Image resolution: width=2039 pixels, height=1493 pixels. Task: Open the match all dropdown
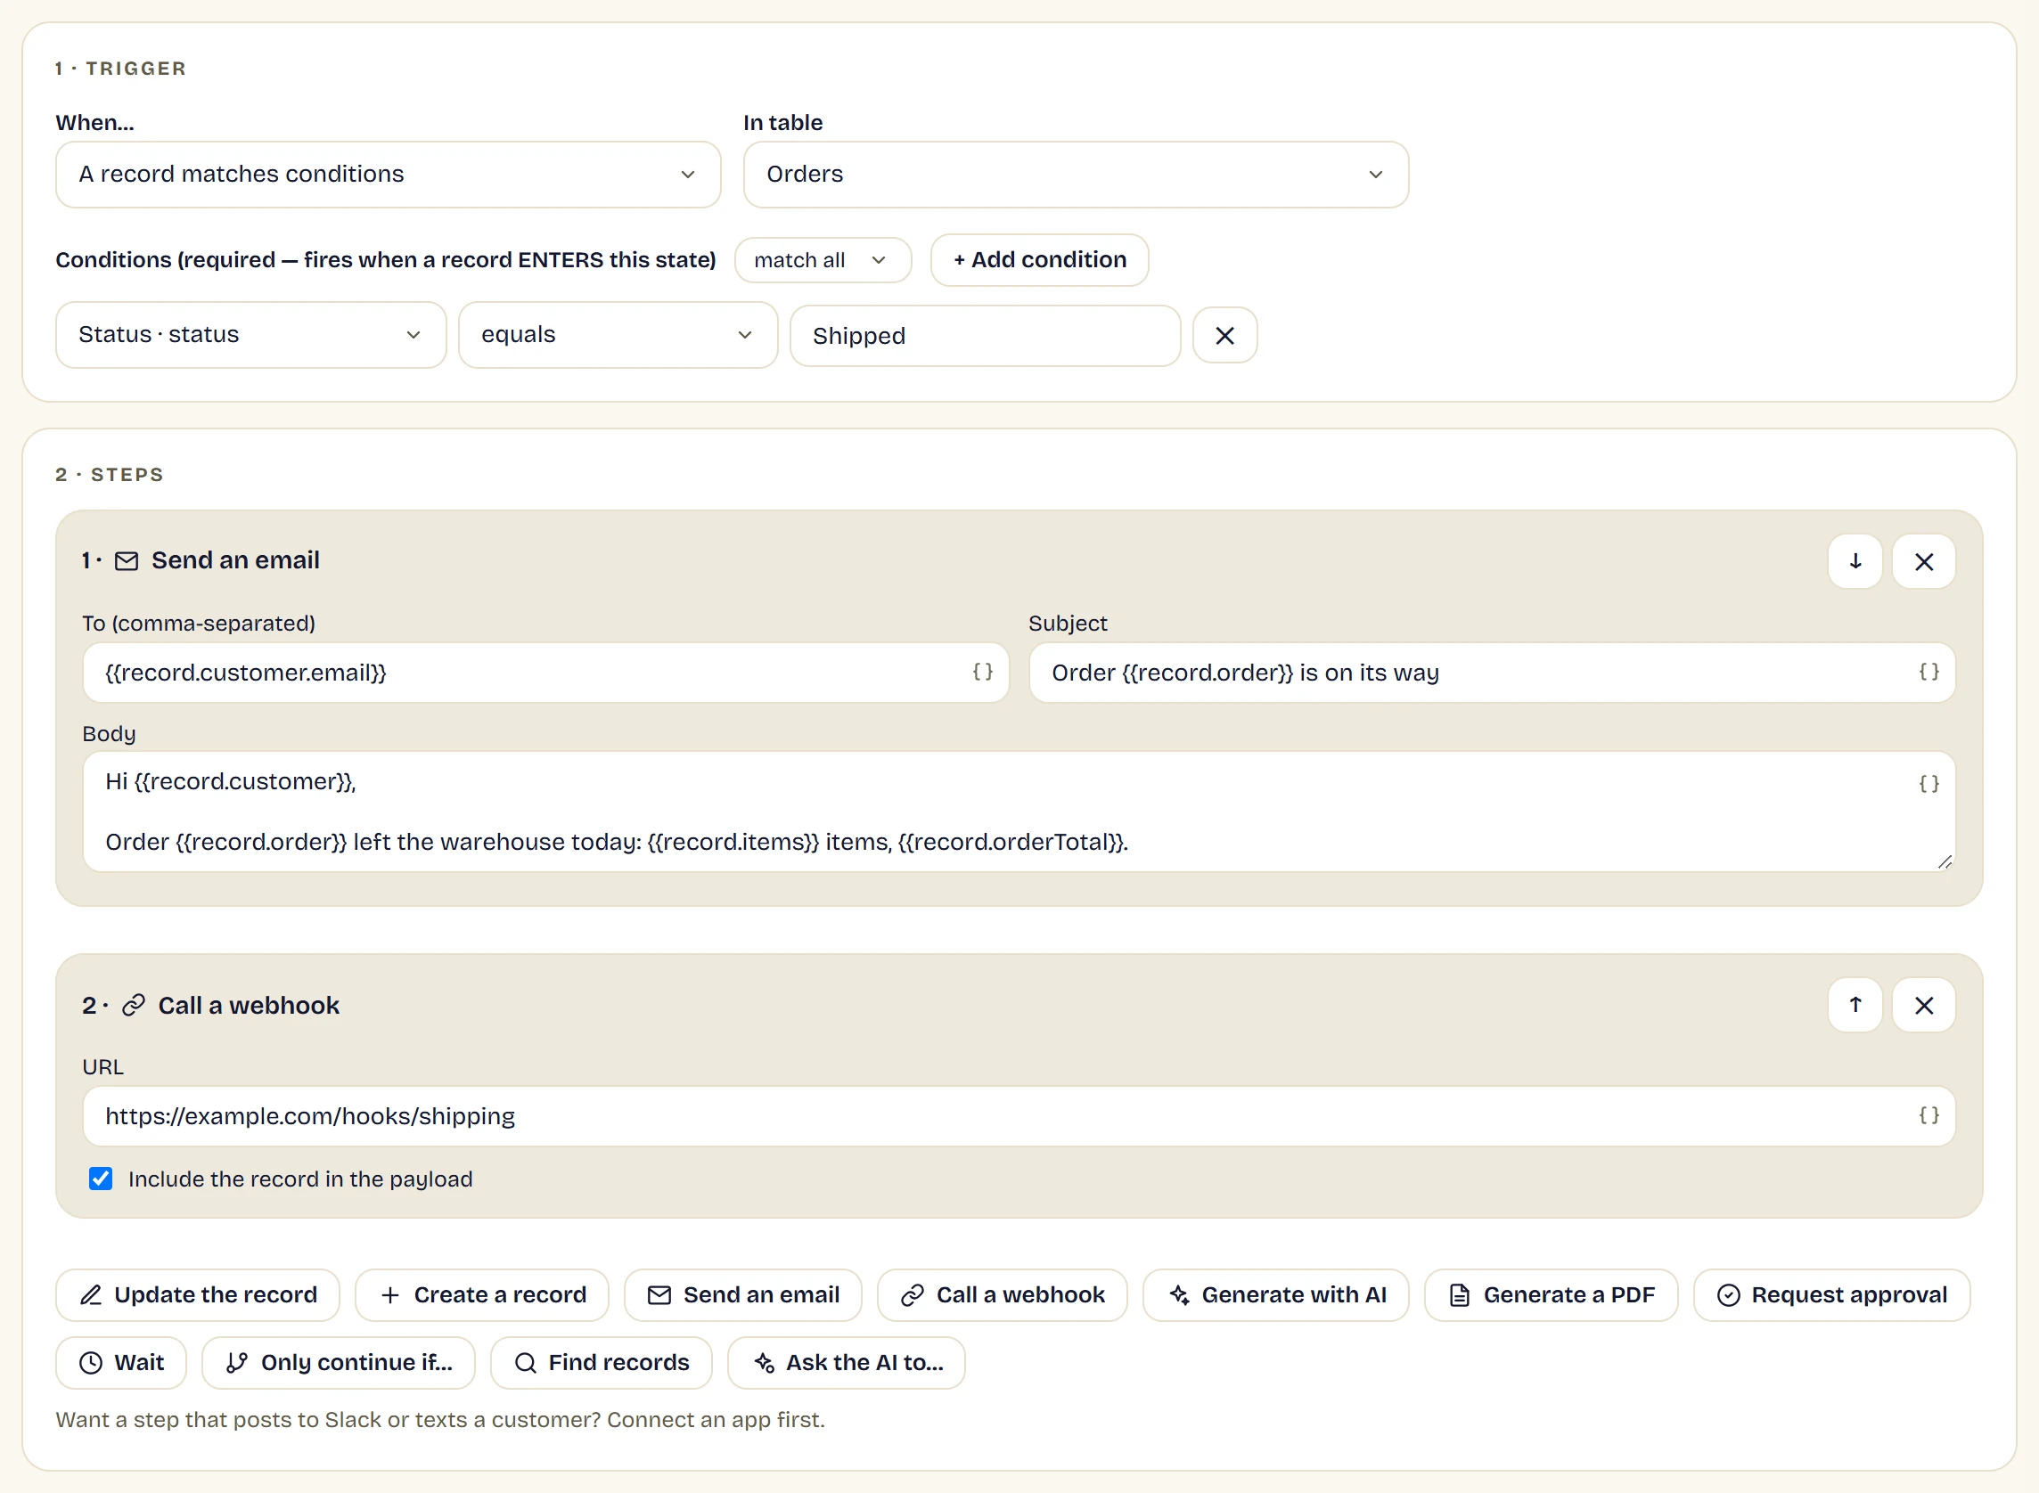pyautogui.click(x=823, y=260)
